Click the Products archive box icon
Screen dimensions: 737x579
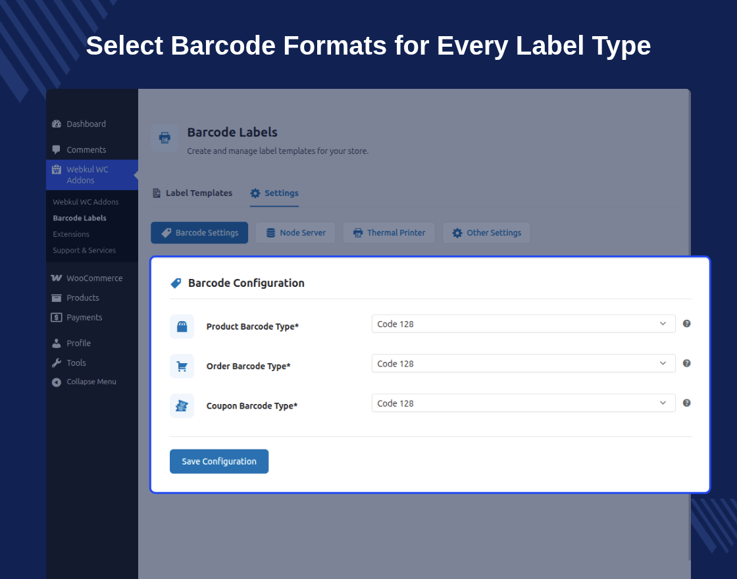coord(57,298)
